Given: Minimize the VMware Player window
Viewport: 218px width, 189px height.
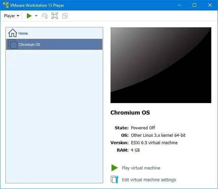Looking at the screenshot, I should pos(179,5).
